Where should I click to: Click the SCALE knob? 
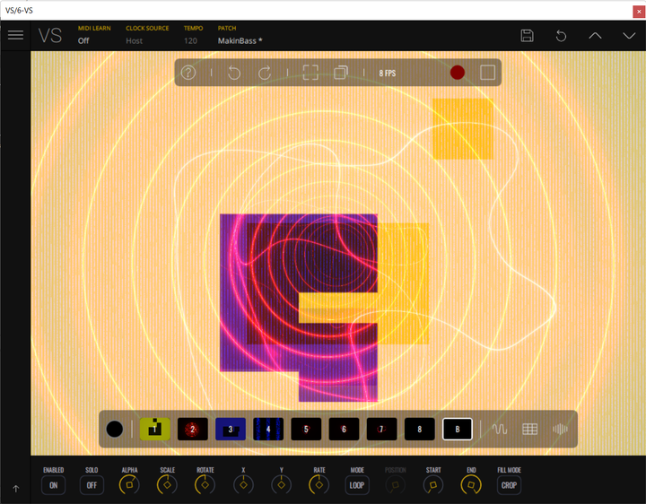[x=167, y=485]
